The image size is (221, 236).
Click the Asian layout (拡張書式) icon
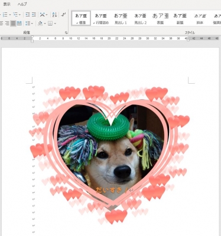click(x=42, y=15)
